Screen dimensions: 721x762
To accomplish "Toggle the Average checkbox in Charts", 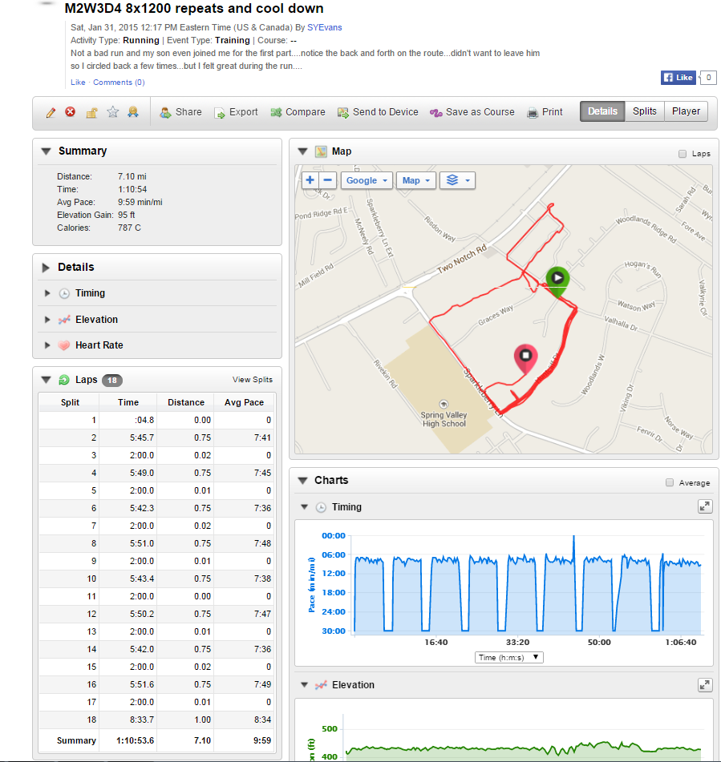I will click(x=670, y=482).
